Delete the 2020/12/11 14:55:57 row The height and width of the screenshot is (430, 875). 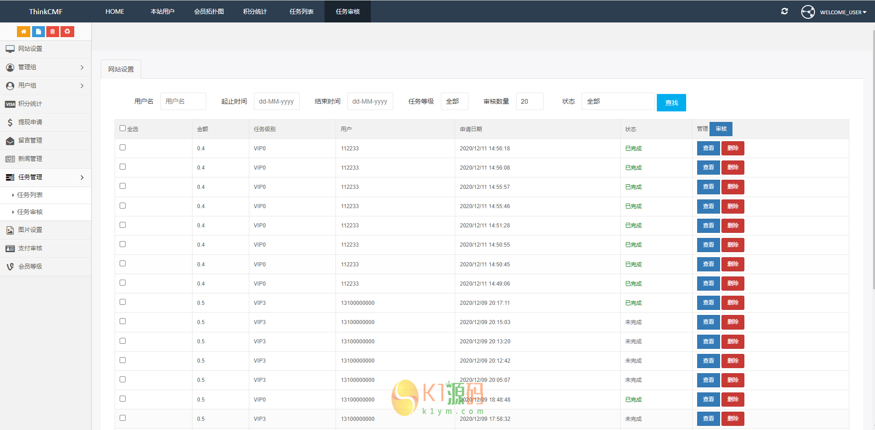click(732, 187)
